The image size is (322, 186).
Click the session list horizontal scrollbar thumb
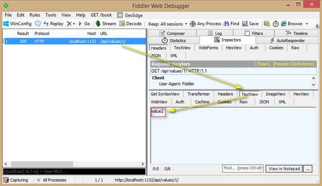tap(42, 164)
